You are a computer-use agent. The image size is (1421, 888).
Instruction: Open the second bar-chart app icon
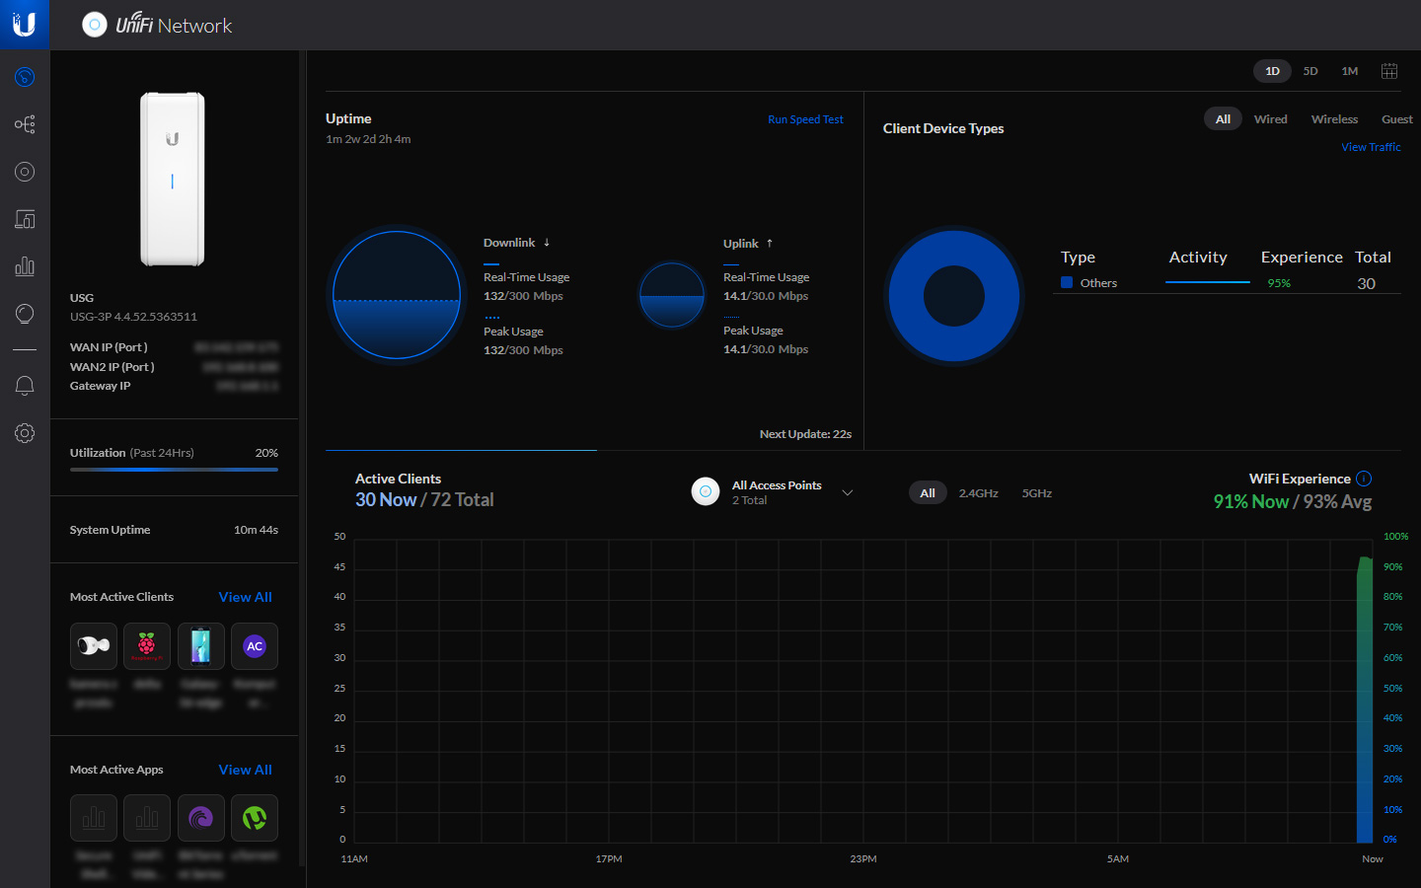[147, 818]
